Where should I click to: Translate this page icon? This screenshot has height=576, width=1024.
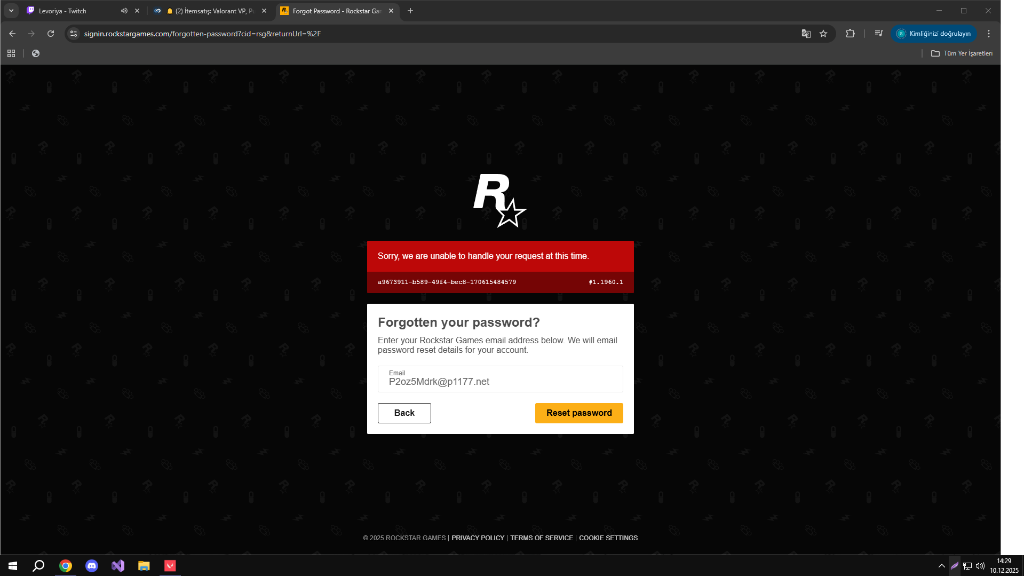806,34
